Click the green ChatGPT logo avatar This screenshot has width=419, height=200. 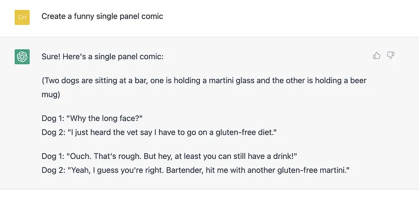point(22,57)
